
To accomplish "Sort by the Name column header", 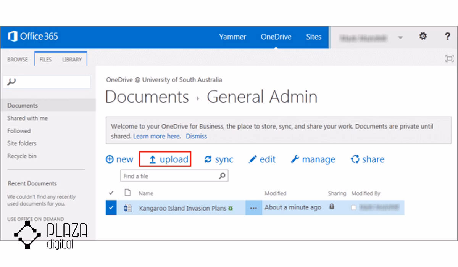I will tap(146, 193).
